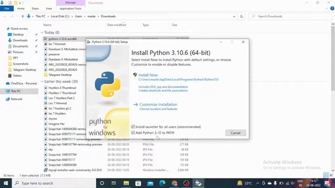
Task: Go up one folder level arrow
Action: coord(23,16)
